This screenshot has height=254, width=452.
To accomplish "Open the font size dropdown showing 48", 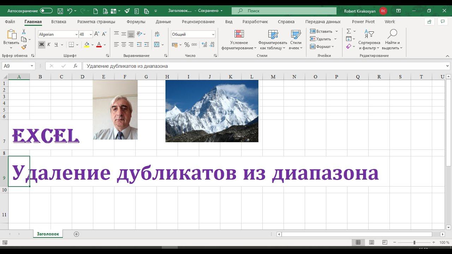I will (91, 34).
